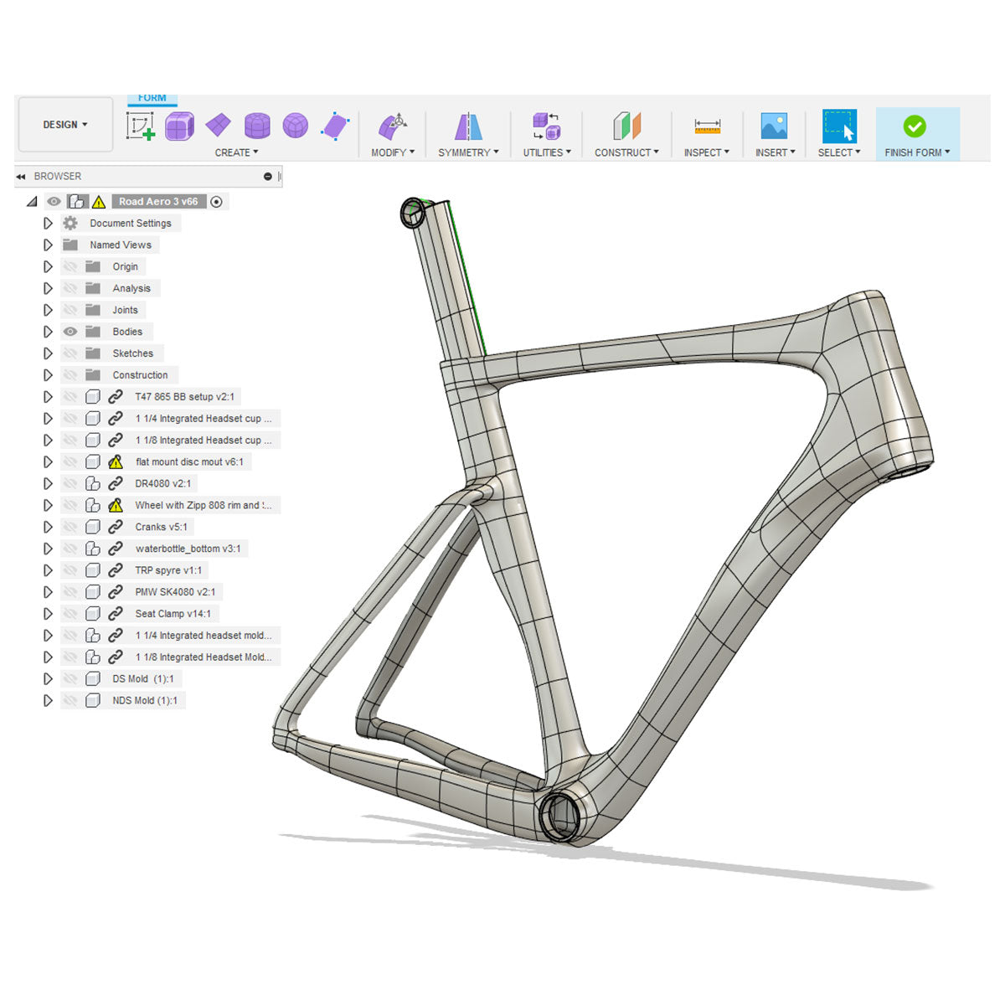This screenshot has height=1005, width=1005.
Task: Select the Face form tool
Action: click(x=334, y=126)
